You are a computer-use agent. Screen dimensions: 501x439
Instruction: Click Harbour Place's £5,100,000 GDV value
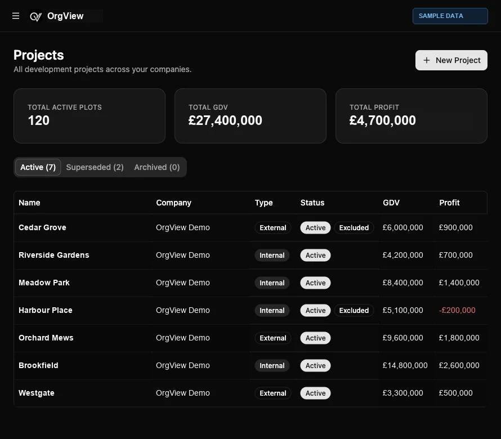[402, 310]
